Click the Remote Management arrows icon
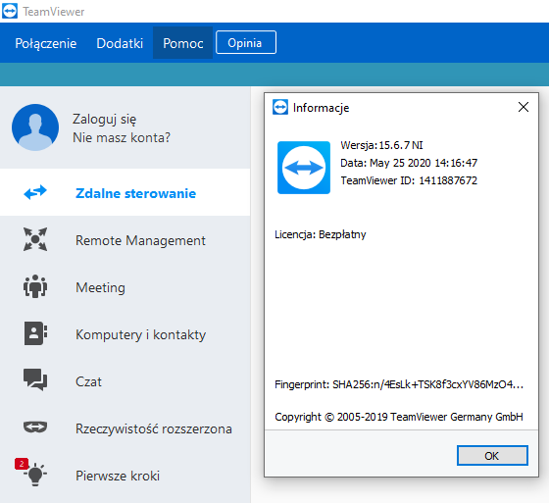 coord(35,239)
